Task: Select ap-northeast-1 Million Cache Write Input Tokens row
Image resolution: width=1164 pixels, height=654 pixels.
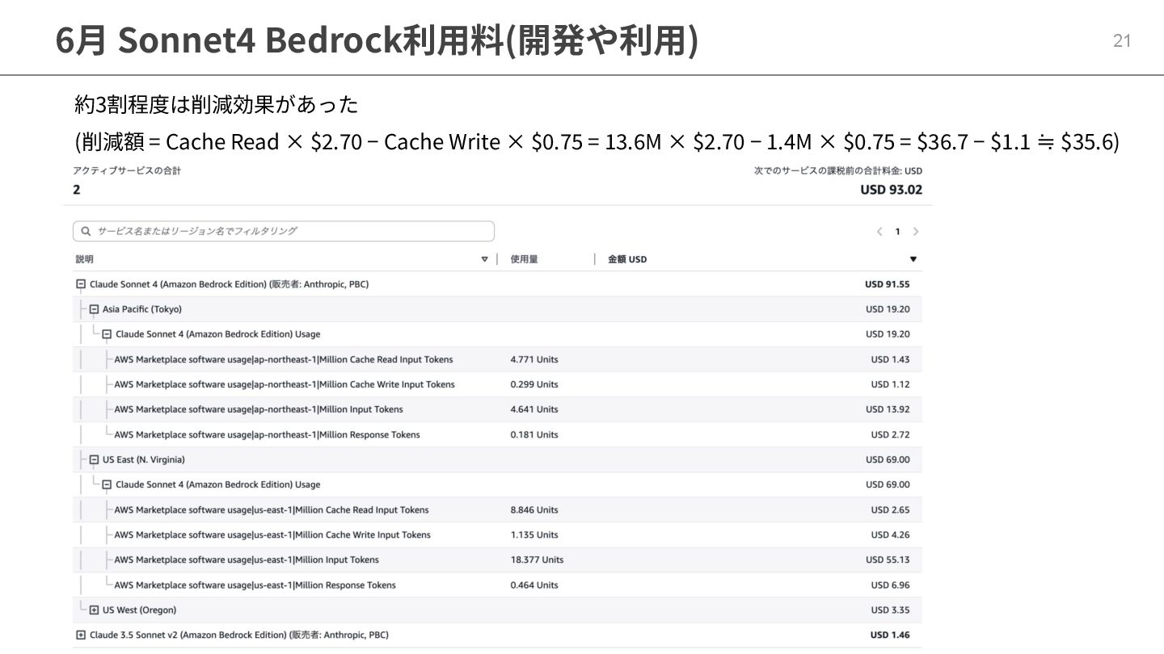Action: click(x=498, y=384)
